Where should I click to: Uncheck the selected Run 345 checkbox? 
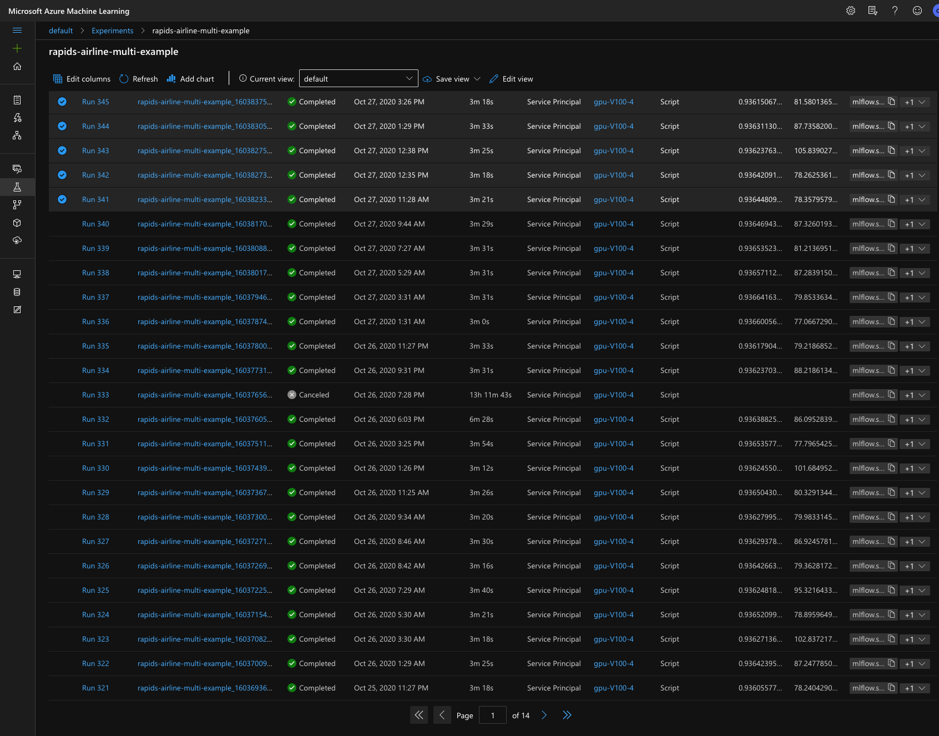pyautogui.click(x=62, y=102)
